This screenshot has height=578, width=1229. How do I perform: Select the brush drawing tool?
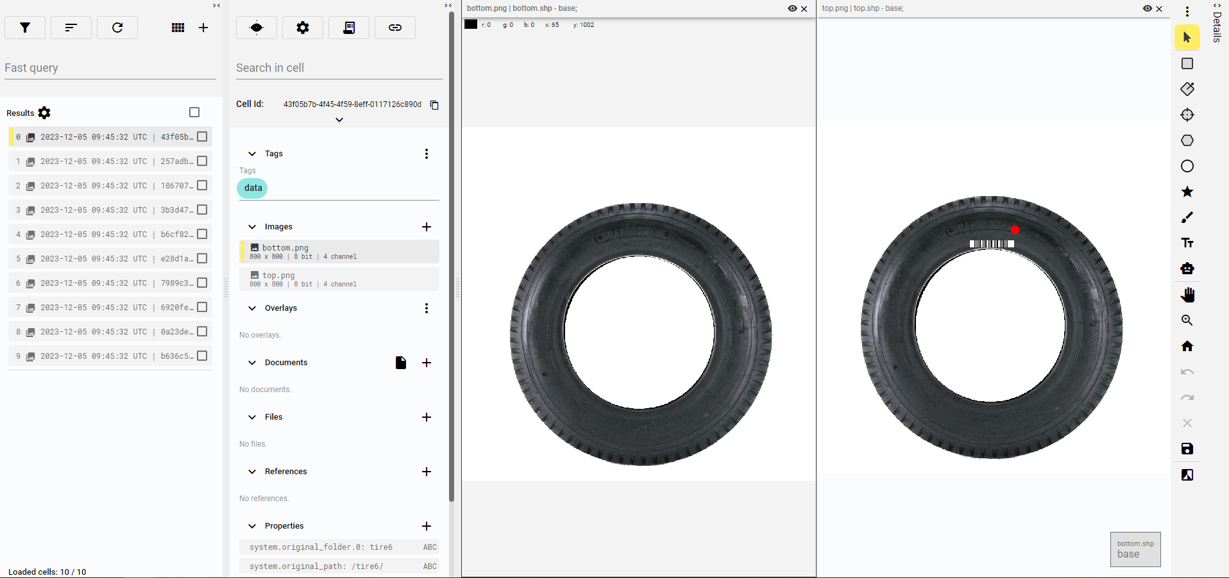pos(1187,218)
